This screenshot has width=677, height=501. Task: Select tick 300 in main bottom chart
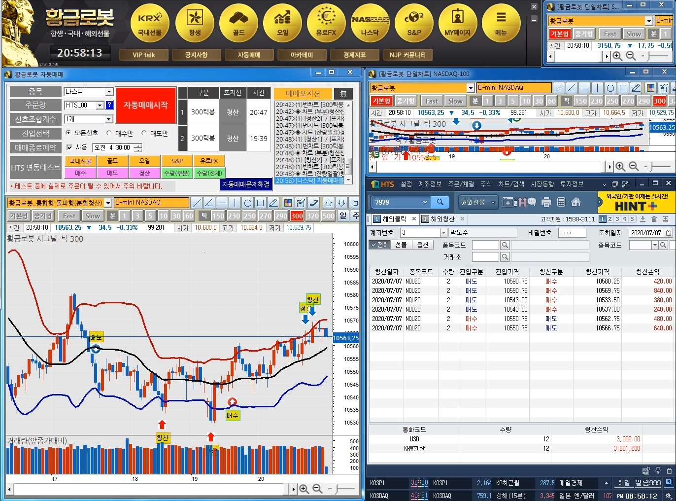297,216
